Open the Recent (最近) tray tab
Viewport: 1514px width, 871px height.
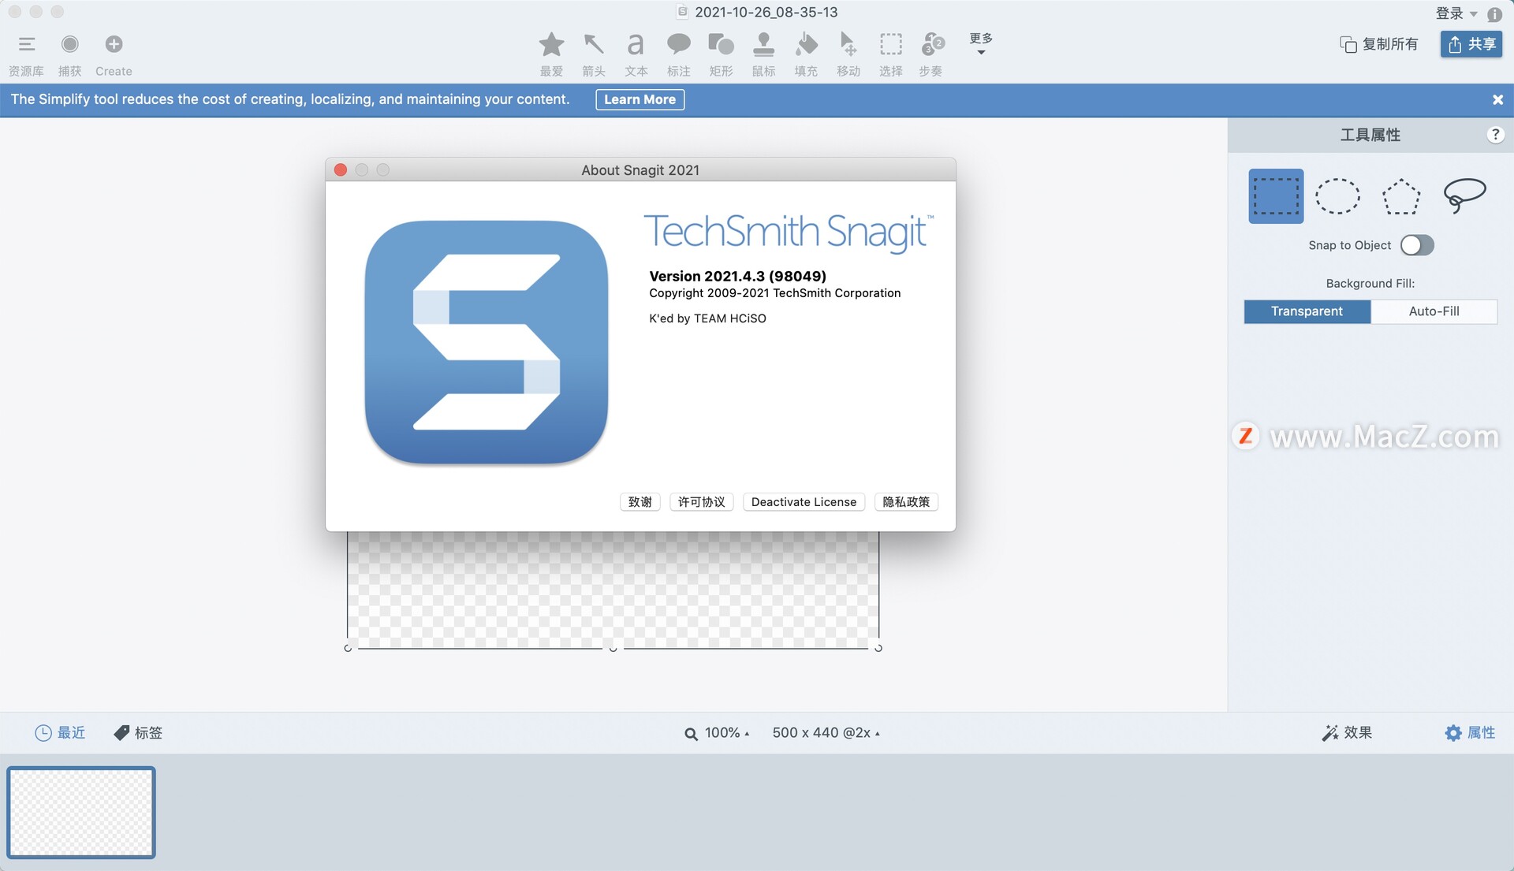coord(60,733)
